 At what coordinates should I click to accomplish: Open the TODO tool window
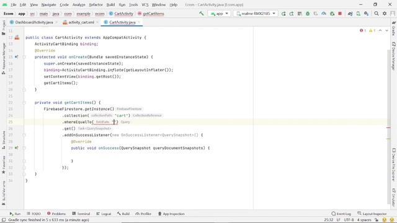pyautogui.click(x=33, y=214)
